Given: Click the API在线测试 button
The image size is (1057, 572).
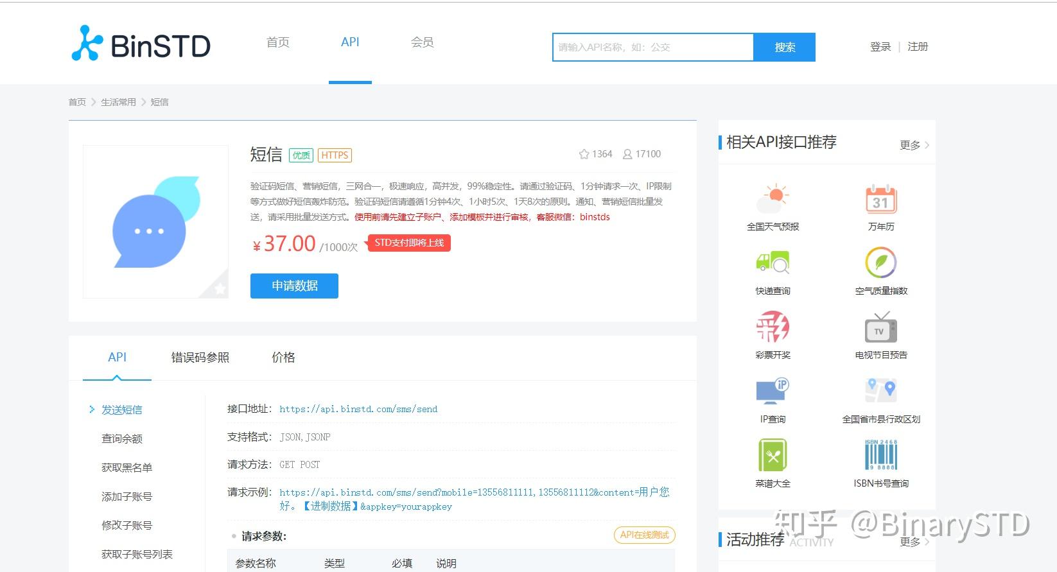Looking at the screenshot, I should [644, 535].
